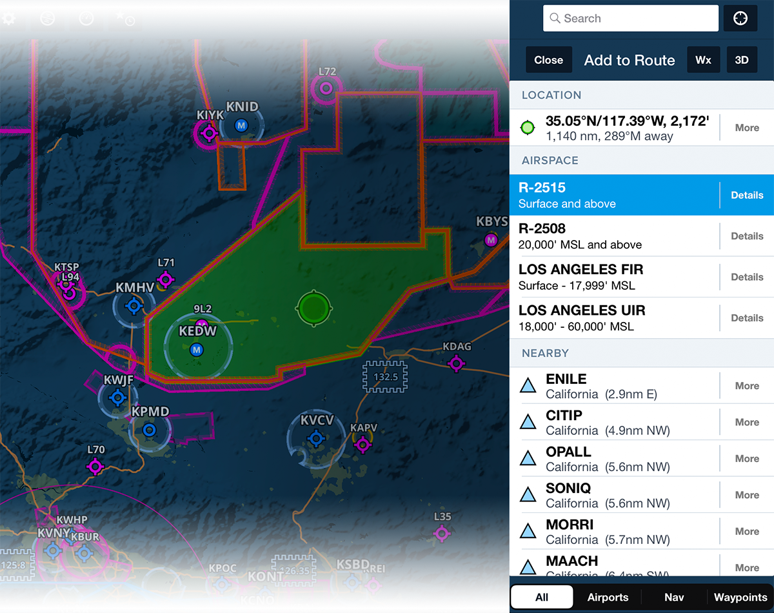Screen dimensions: 774x613
Task: Tap the ENILE waypoint triangle icon
Action: pos(528,385)
